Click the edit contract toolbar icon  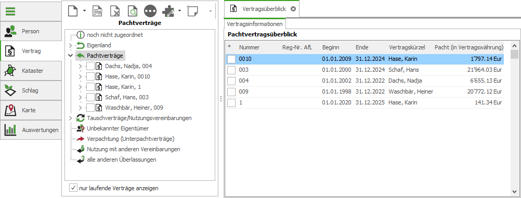(98, 11)
